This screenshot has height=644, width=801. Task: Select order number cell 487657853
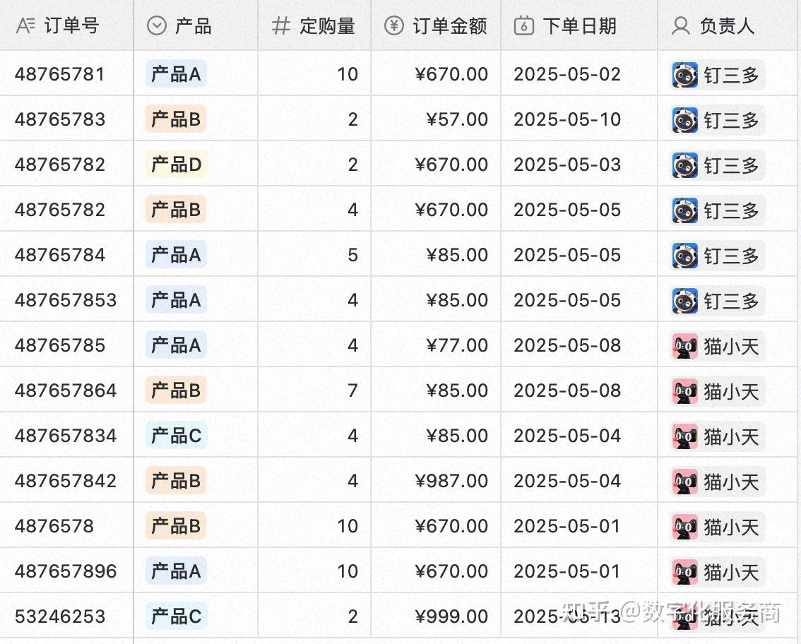(66, 300)
